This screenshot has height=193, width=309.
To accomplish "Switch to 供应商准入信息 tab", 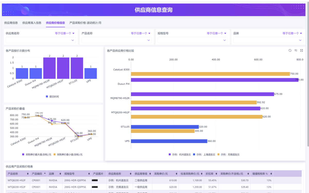I will tap(32, 23).
